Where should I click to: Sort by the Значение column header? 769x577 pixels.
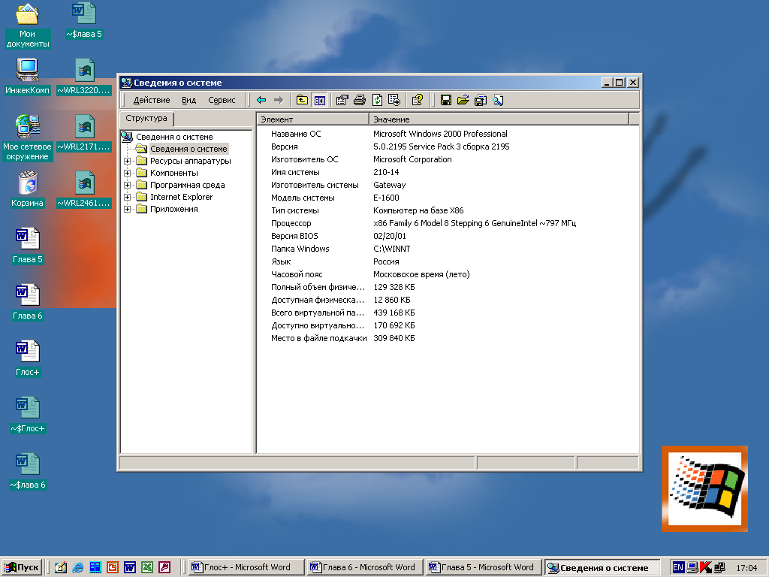(x=499, y=119)
